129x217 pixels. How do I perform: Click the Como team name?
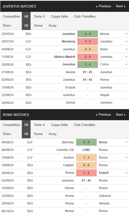pyautogui.click(x=104, y=64)
